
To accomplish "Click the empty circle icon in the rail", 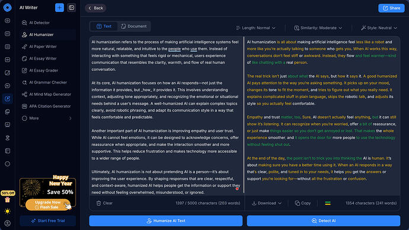I will [7, 164].
